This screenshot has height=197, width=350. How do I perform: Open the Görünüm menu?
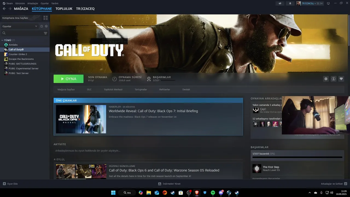(20, 3)
